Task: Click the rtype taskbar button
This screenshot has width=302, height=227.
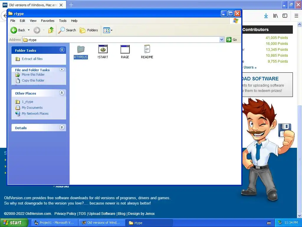Action: click(149, 223)
